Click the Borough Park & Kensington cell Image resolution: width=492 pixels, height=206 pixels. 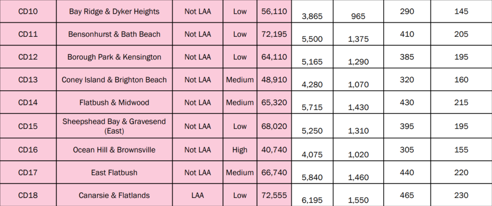click(x=114, y=57)
